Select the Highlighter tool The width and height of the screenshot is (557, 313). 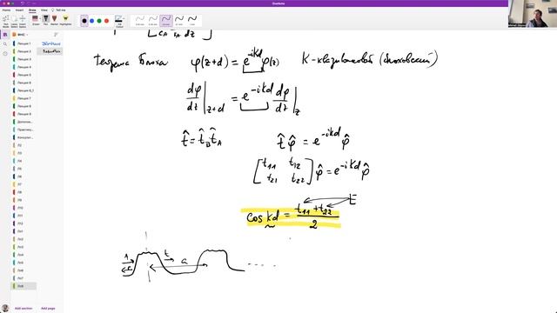point(65,20)
